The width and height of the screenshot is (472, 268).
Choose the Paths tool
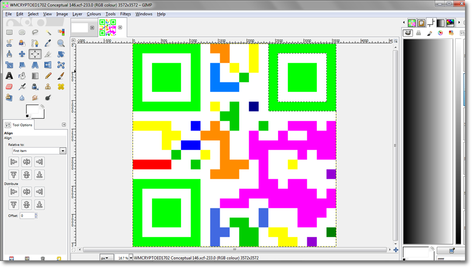pyautogui.click(x=35, y=43)
